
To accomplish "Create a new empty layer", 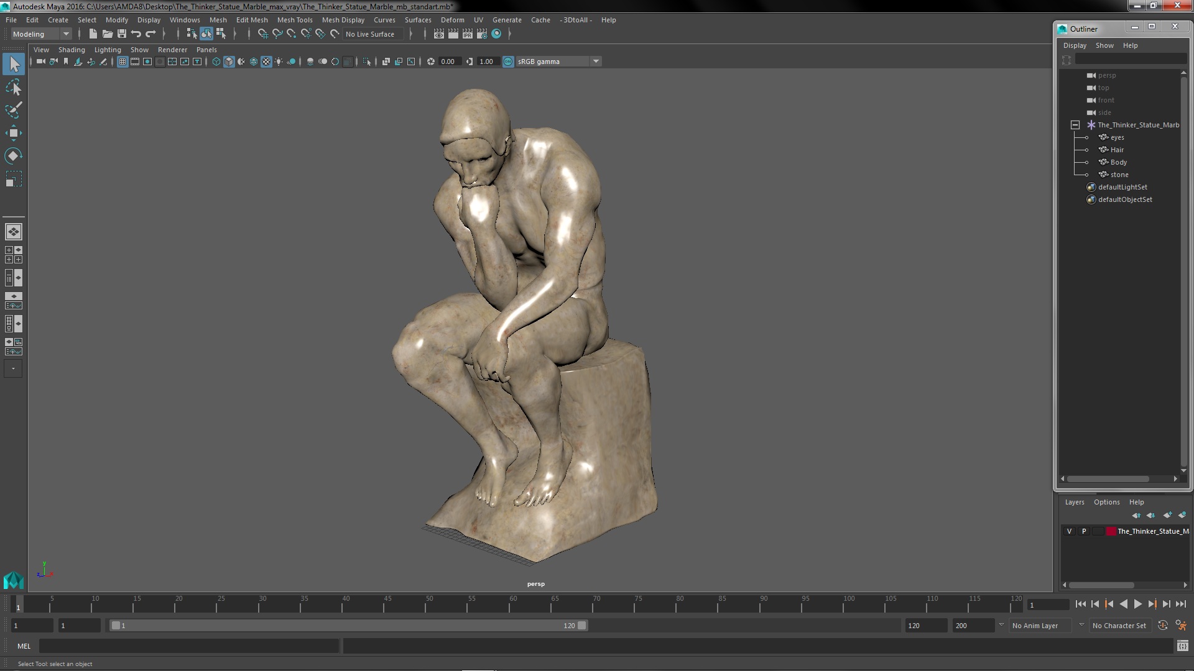I will pyautogui.click(x=1167, y=515).
